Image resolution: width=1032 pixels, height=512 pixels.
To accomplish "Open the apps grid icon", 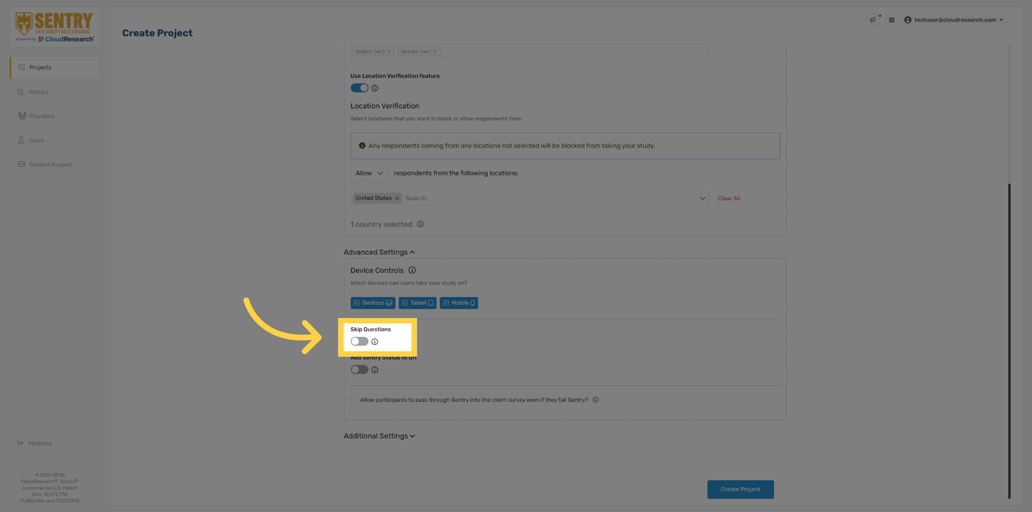I will (892, 20).
